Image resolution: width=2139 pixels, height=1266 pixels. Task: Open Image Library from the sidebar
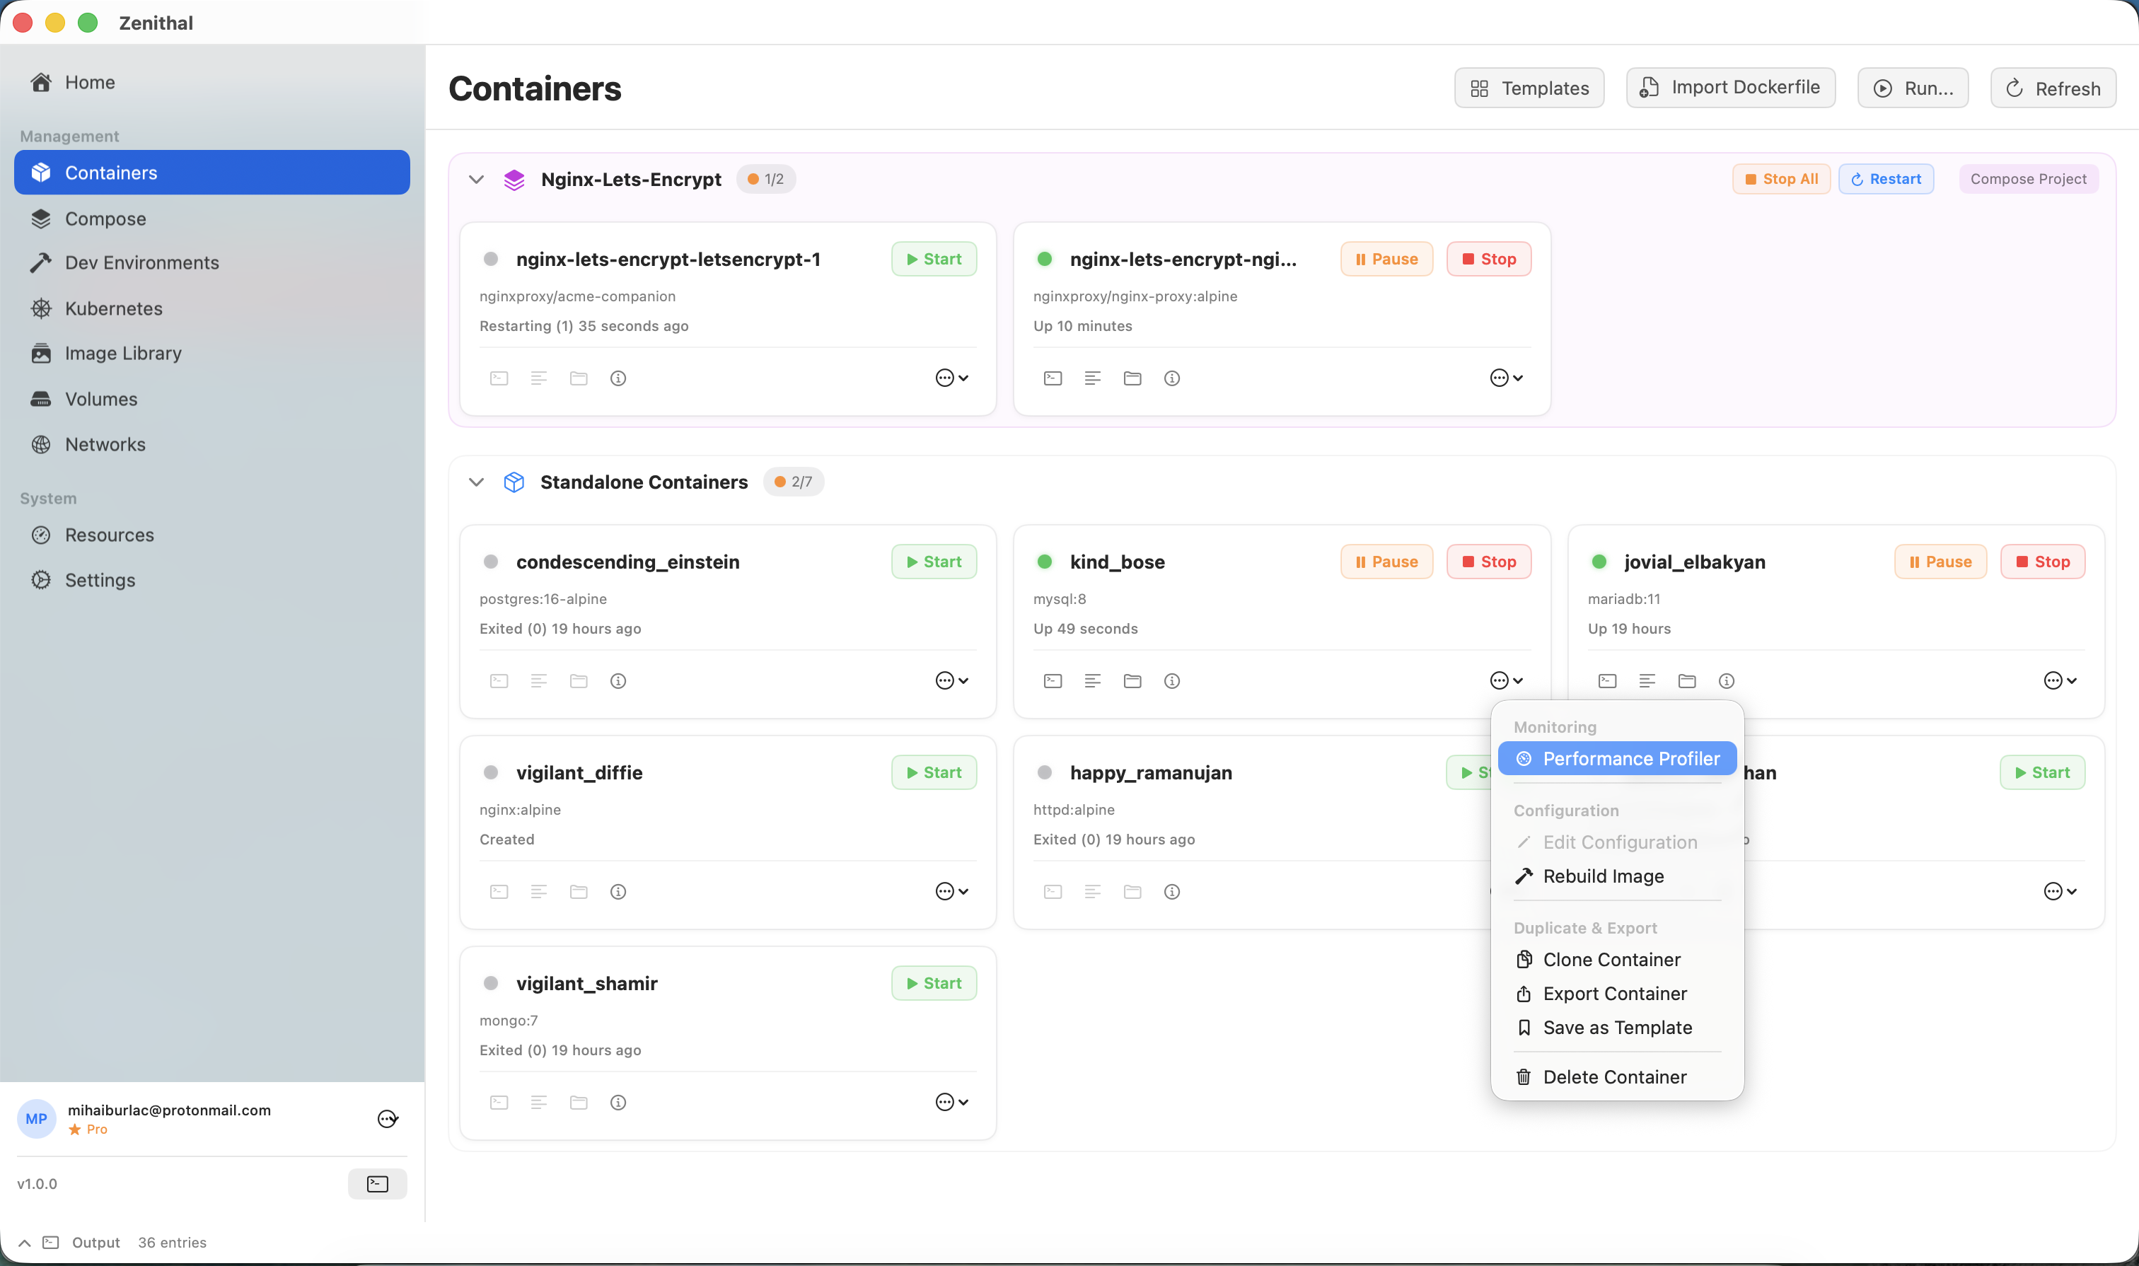point(123,352)
